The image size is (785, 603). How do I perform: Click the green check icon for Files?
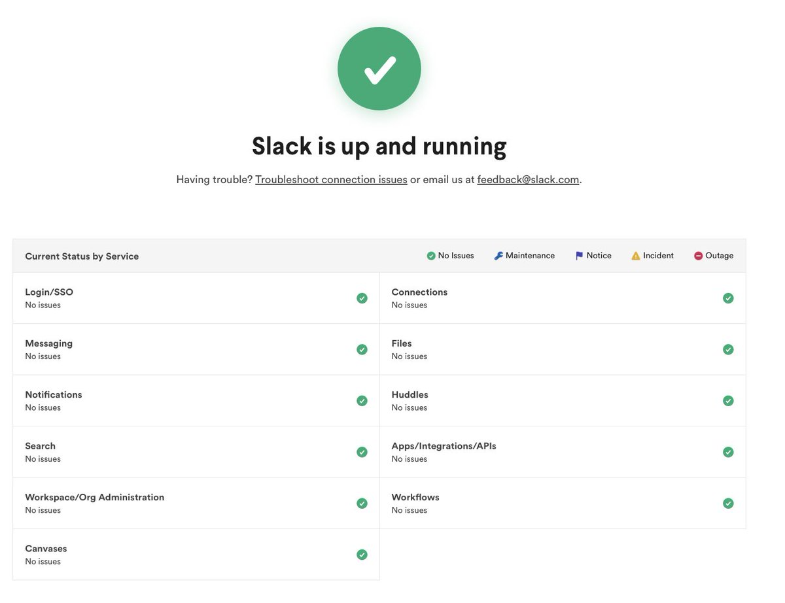point(728,349)
